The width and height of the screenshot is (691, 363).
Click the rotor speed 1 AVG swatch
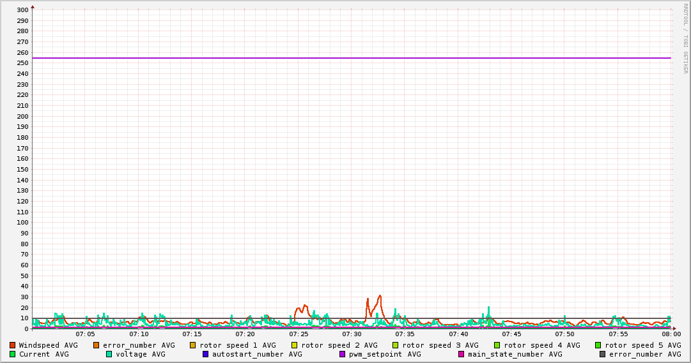click(x=193, y=345)
